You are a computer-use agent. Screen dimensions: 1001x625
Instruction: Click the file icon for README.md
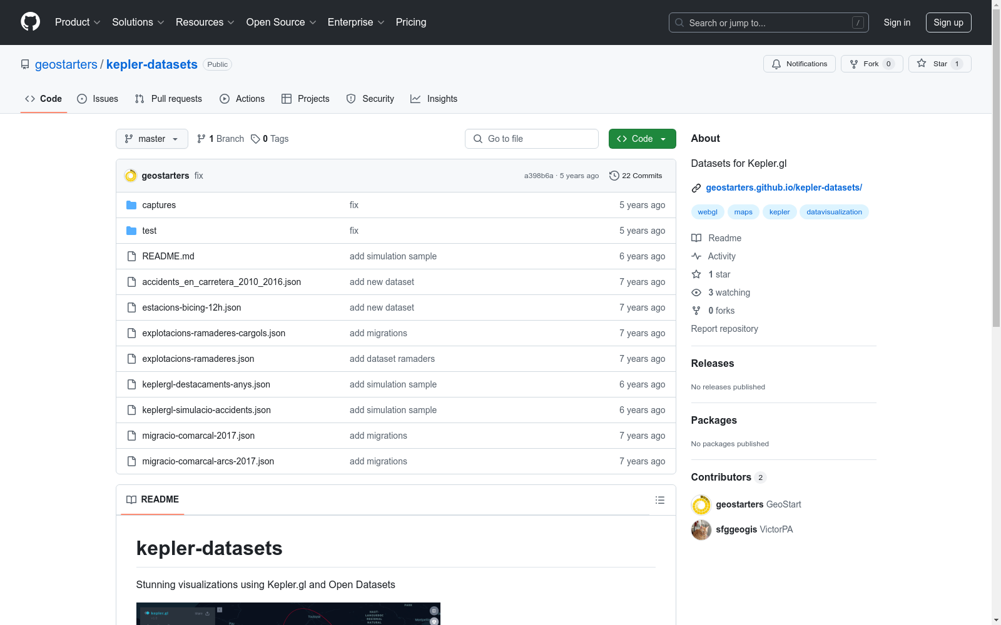(x=131, y=256)
